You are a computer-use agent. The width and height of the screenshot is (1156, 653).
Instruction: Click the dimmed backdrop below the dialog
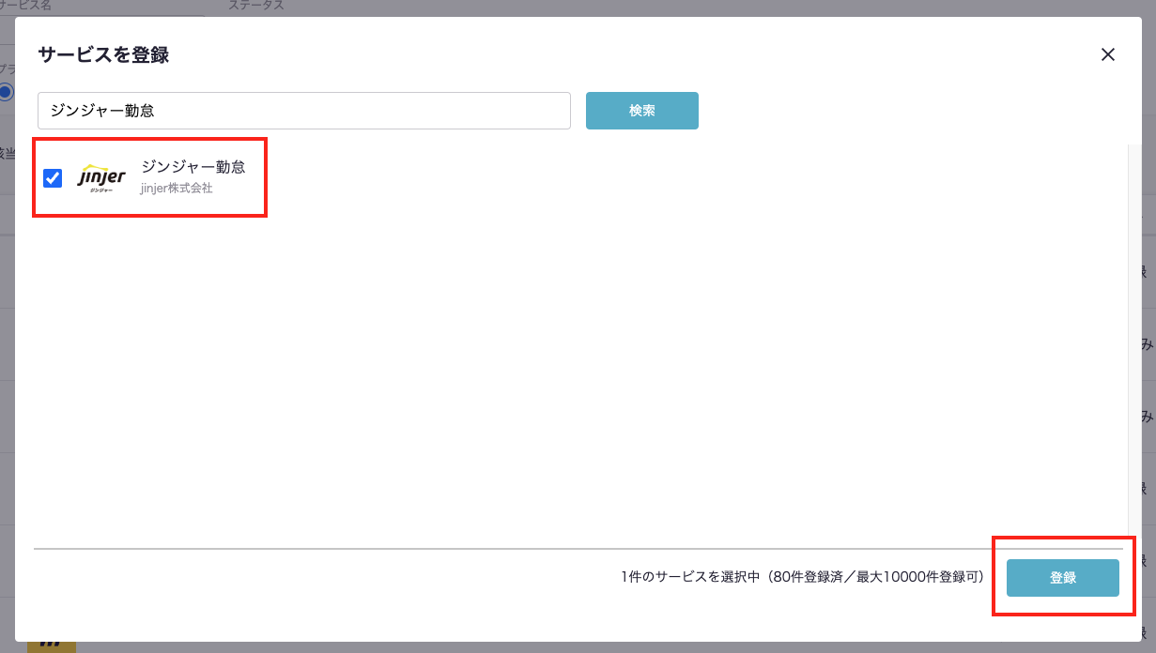pyautogui.click(x=563, y=647)
